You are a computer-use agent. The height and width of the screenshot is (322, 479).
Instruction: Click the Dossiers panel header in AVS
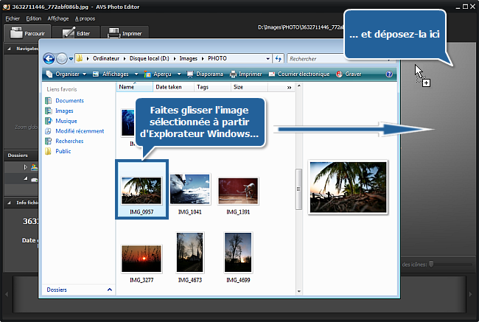[x=21, y=155]
